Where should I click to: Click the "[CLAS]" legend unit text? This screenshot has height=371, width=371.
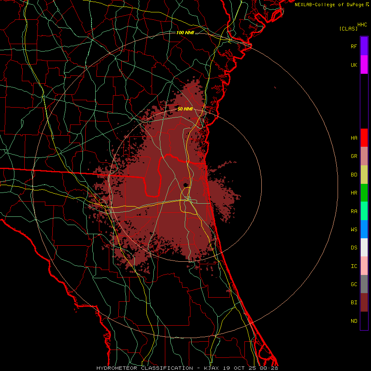point(348,28)
